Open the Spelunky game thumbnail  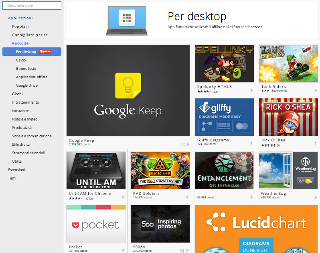[x=224, y=64]
